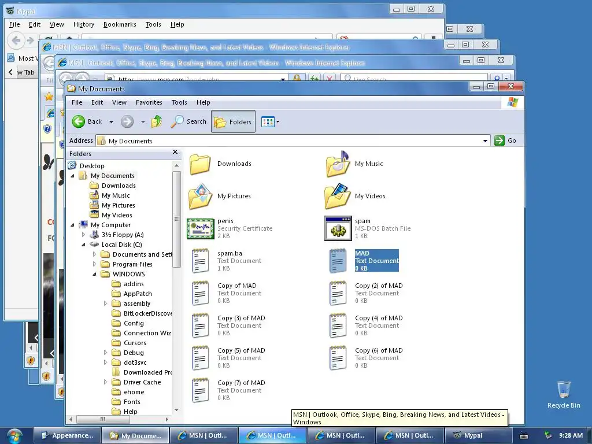Open Search in My Documents toolbar
This screenshot has width=592, height=444.
[188, 121]
